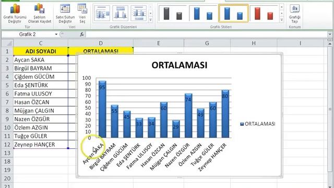Select row 5 header
The width and height of the screenshot is (334, 188).
coord(7,85)
